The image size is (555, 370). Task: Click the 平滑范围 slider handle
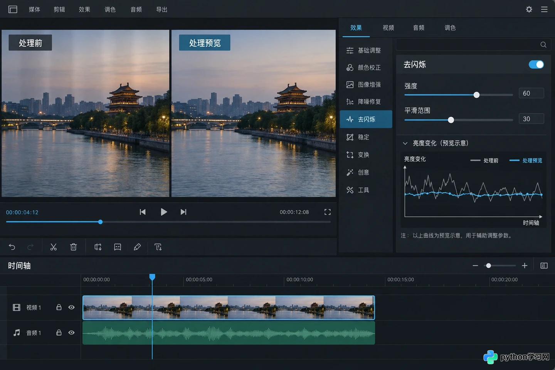coord(451,120)
